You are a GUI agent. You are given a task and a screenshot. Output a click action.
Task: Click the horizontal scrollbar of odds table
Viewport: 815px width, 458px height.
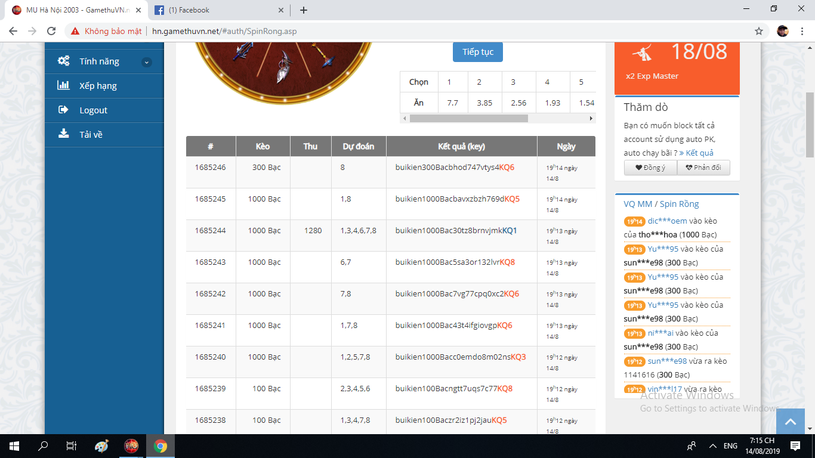(x=468, y=119)
